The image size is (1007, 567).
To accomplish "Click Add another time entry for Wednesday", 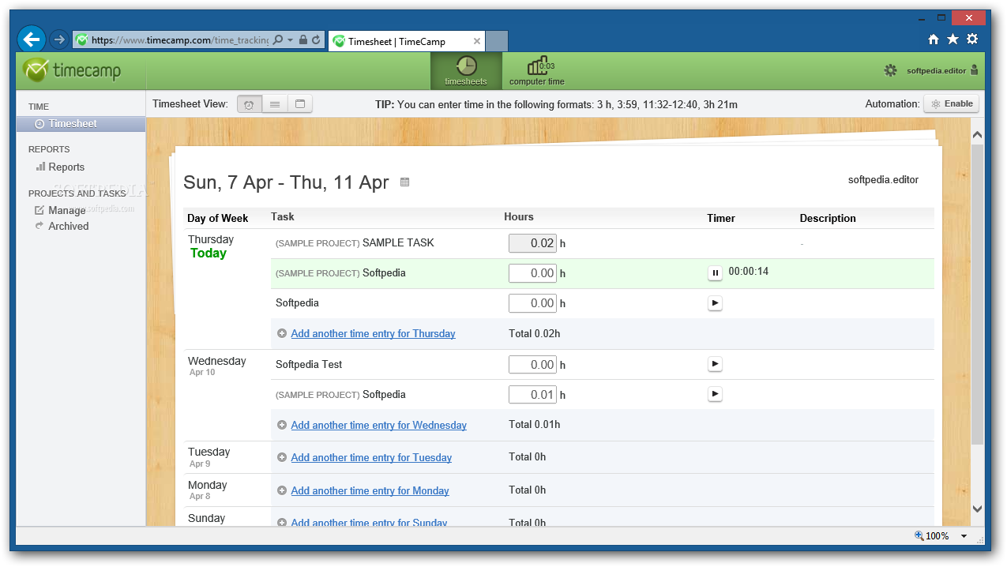I will tap(378, 425).
